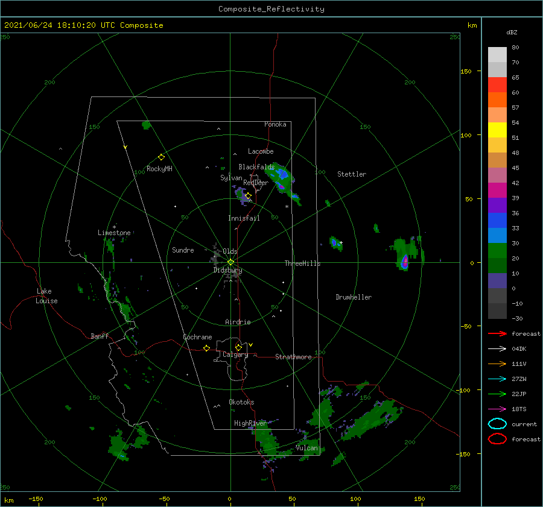
Task: Pick the 80 dBZ light gray swatch
Action: click(x=497, y=54)
